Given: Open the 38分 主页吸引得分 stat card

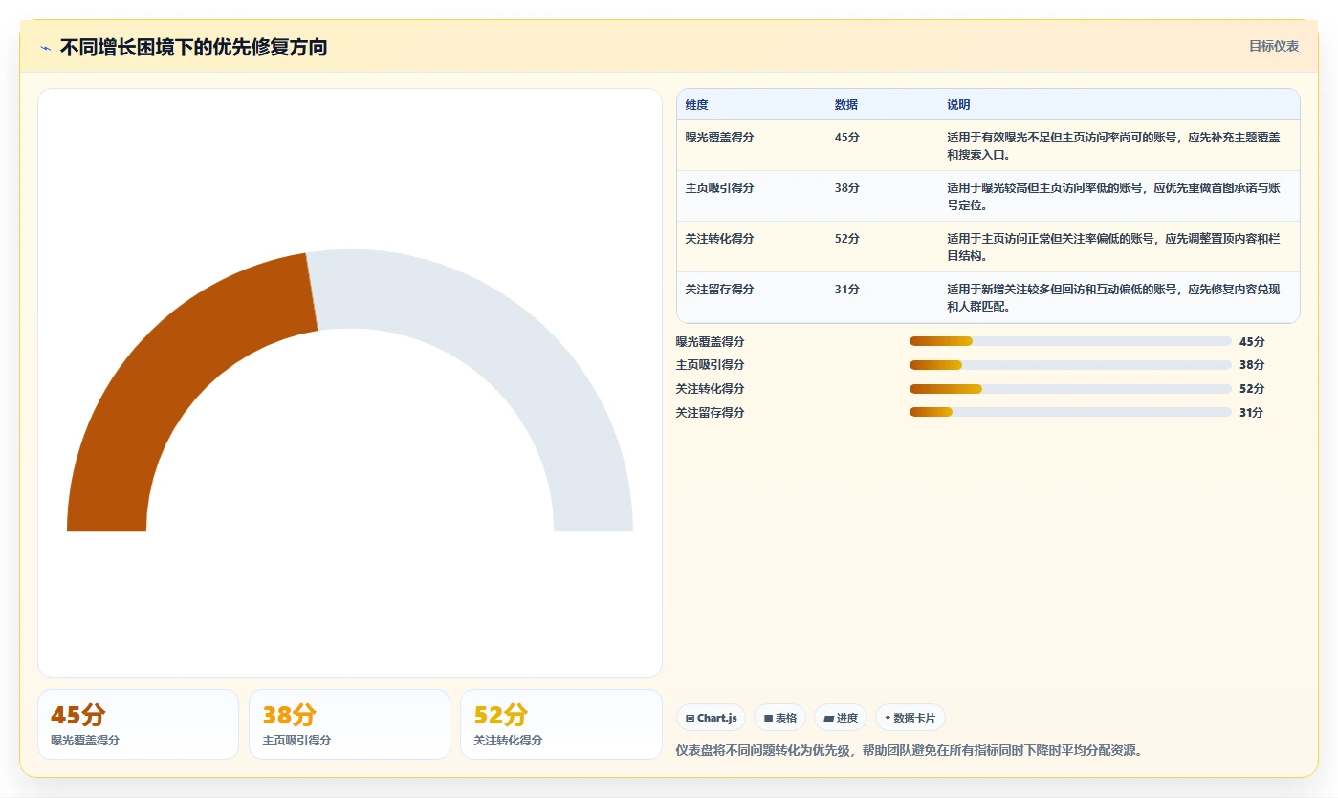Looking at the screenshot, I should [x=349, y=724].
